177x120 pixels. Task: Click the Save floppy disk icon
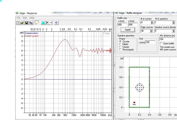(x=27, y=23)
